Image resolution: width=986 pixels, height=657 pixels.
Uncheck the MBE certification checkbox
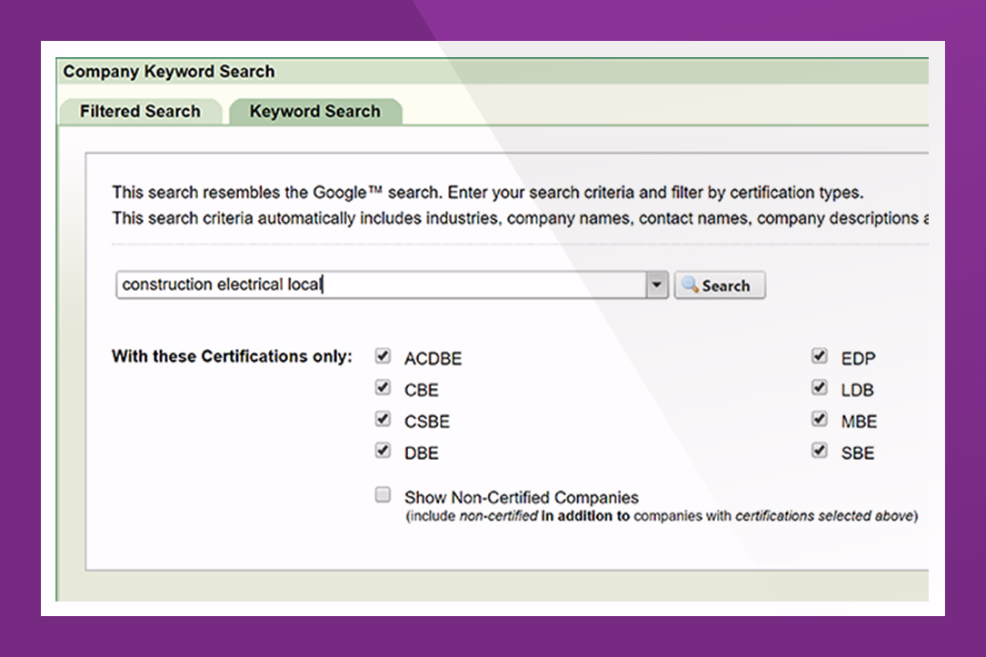819,419
